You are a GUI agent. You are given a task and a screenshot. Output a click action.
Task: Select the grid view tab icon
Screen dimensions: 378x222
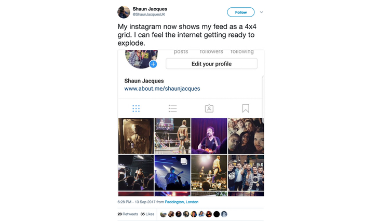pyautogui.click(x=136, y=108)
